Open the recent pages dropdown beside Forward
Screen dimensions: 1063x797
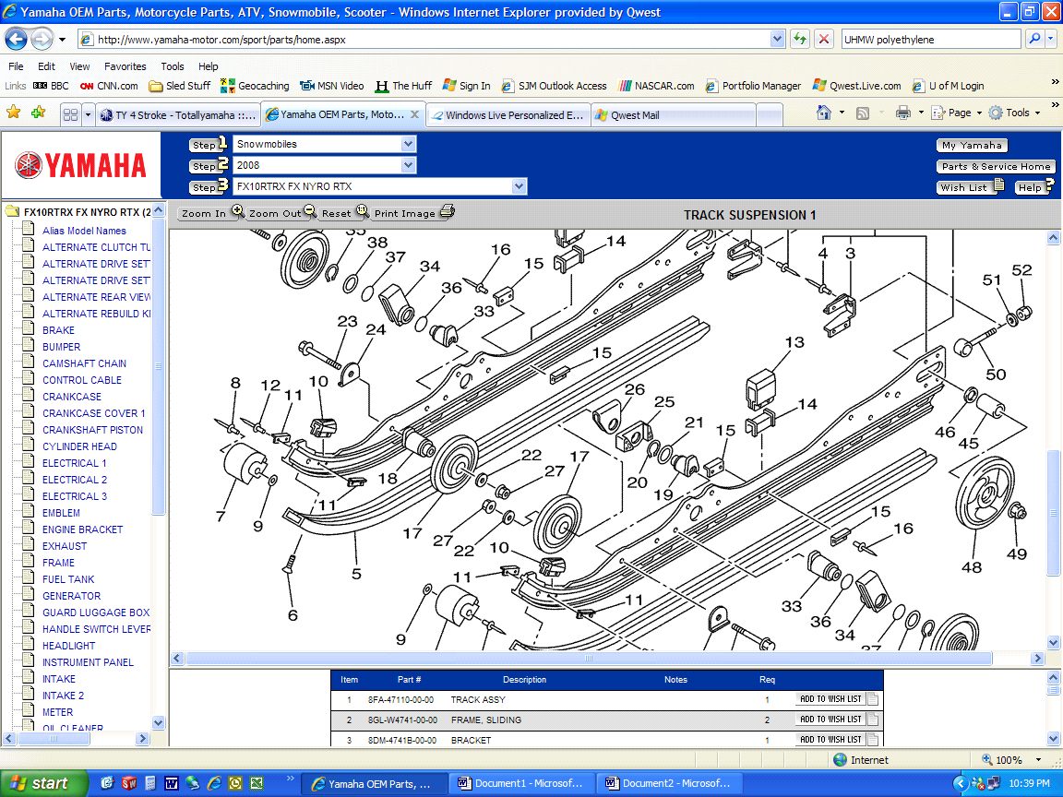click(x=63, y=40)
